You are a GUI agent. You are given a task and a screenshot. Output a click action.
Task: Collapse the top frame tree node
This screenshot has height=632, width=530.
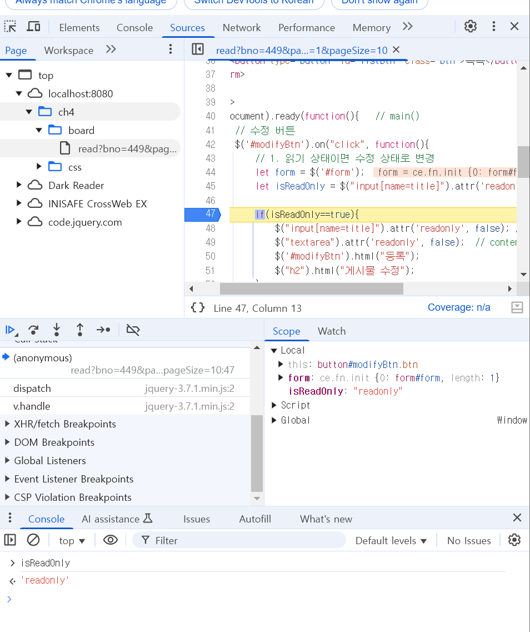point(9,75)
